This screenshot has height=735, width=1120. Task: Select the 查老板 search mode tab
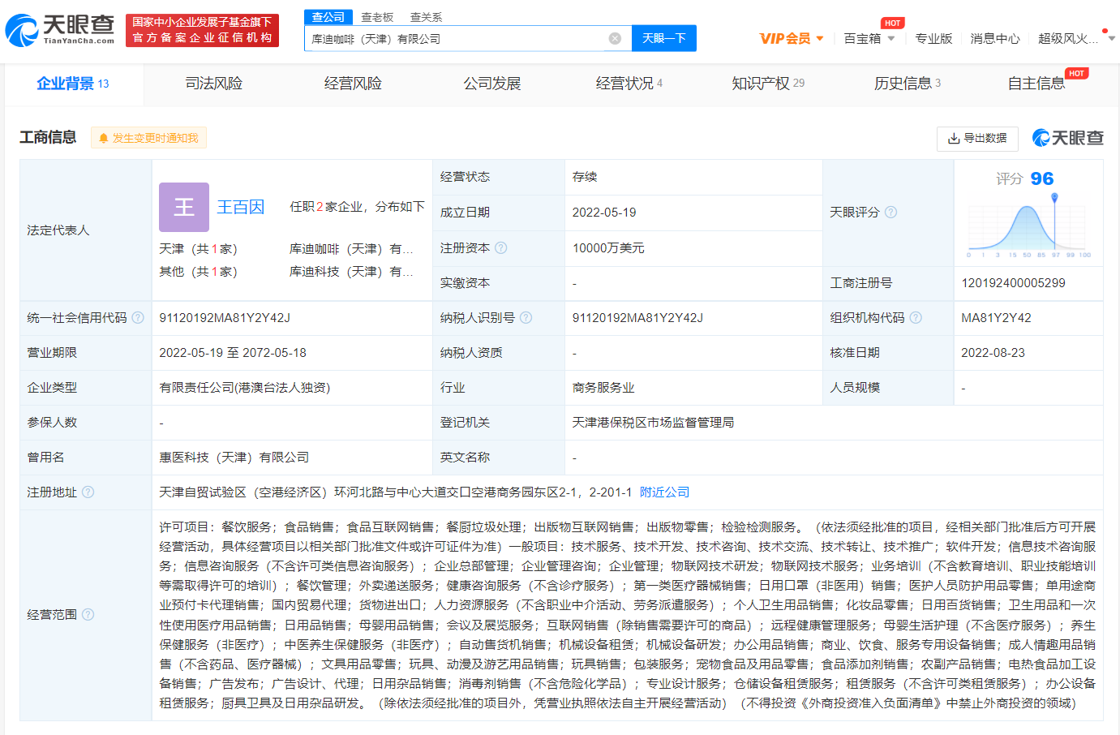377,17
